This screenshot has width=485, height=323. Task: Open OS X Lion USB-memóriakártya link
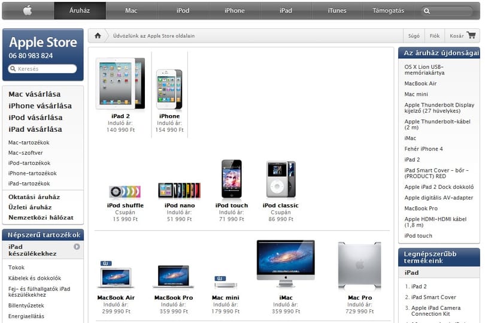(425, 70)
